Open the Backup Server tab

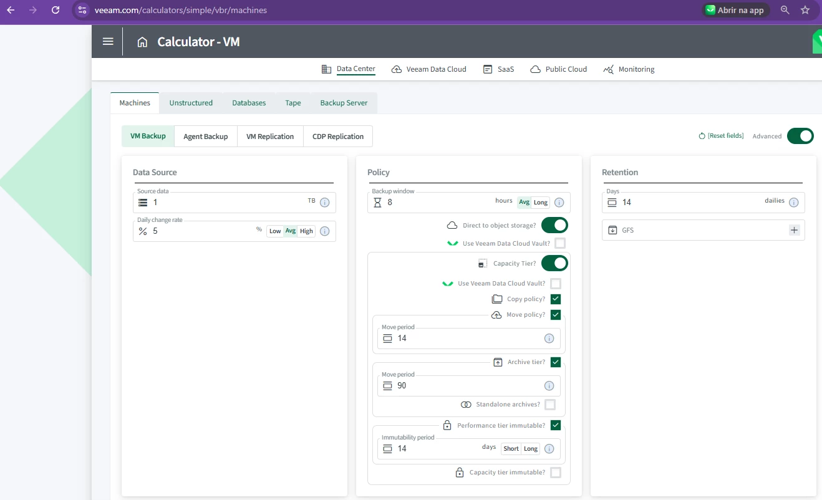344,103
